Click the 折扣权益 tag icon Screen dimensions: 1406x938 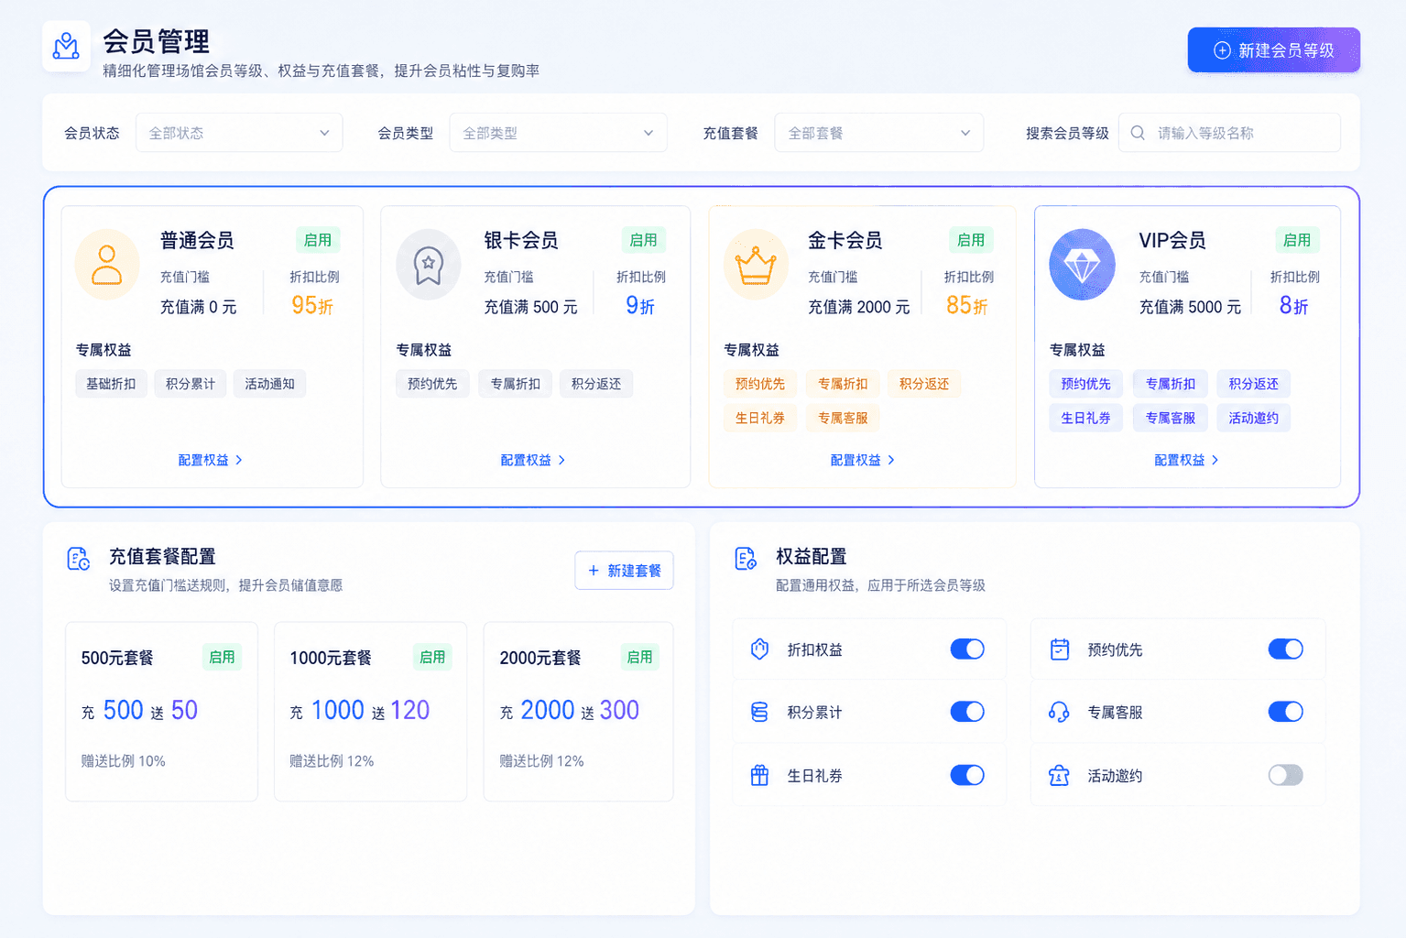[x=759, y=649]
